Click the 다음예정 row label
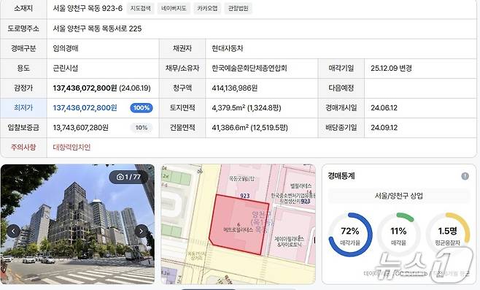Image resolution: width=480 pixels, height=290 pixels. 341,88
